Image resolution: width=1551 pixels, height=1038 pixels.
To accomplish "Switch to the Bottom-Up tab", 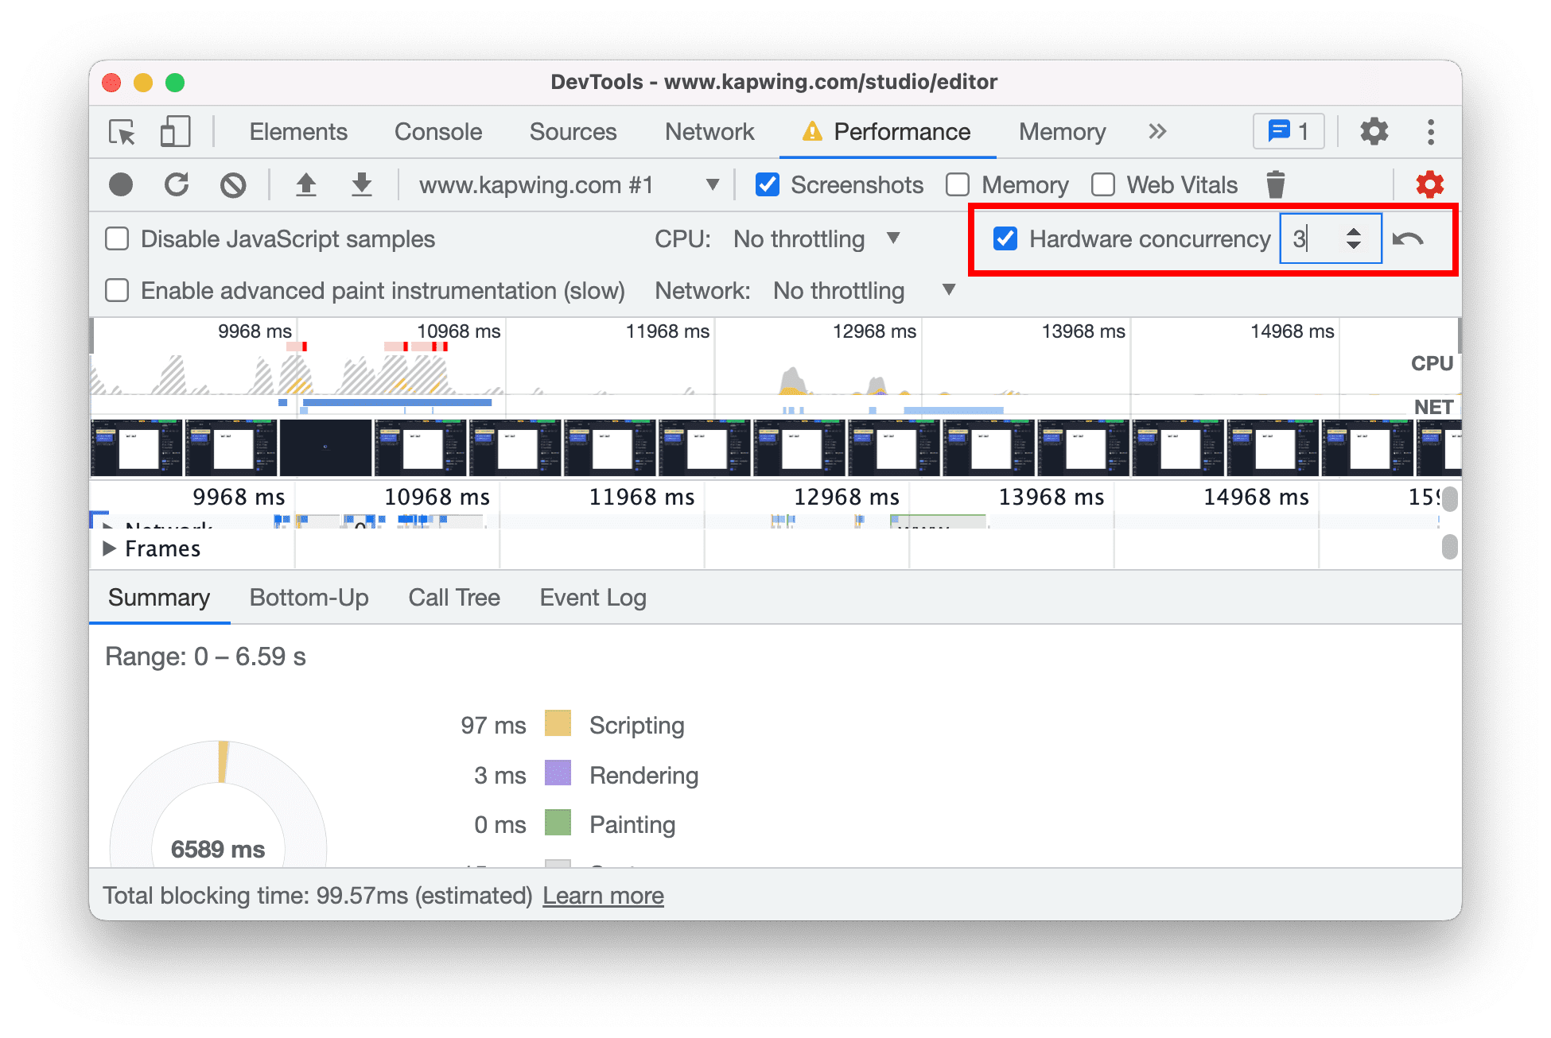I will (309, 598).
